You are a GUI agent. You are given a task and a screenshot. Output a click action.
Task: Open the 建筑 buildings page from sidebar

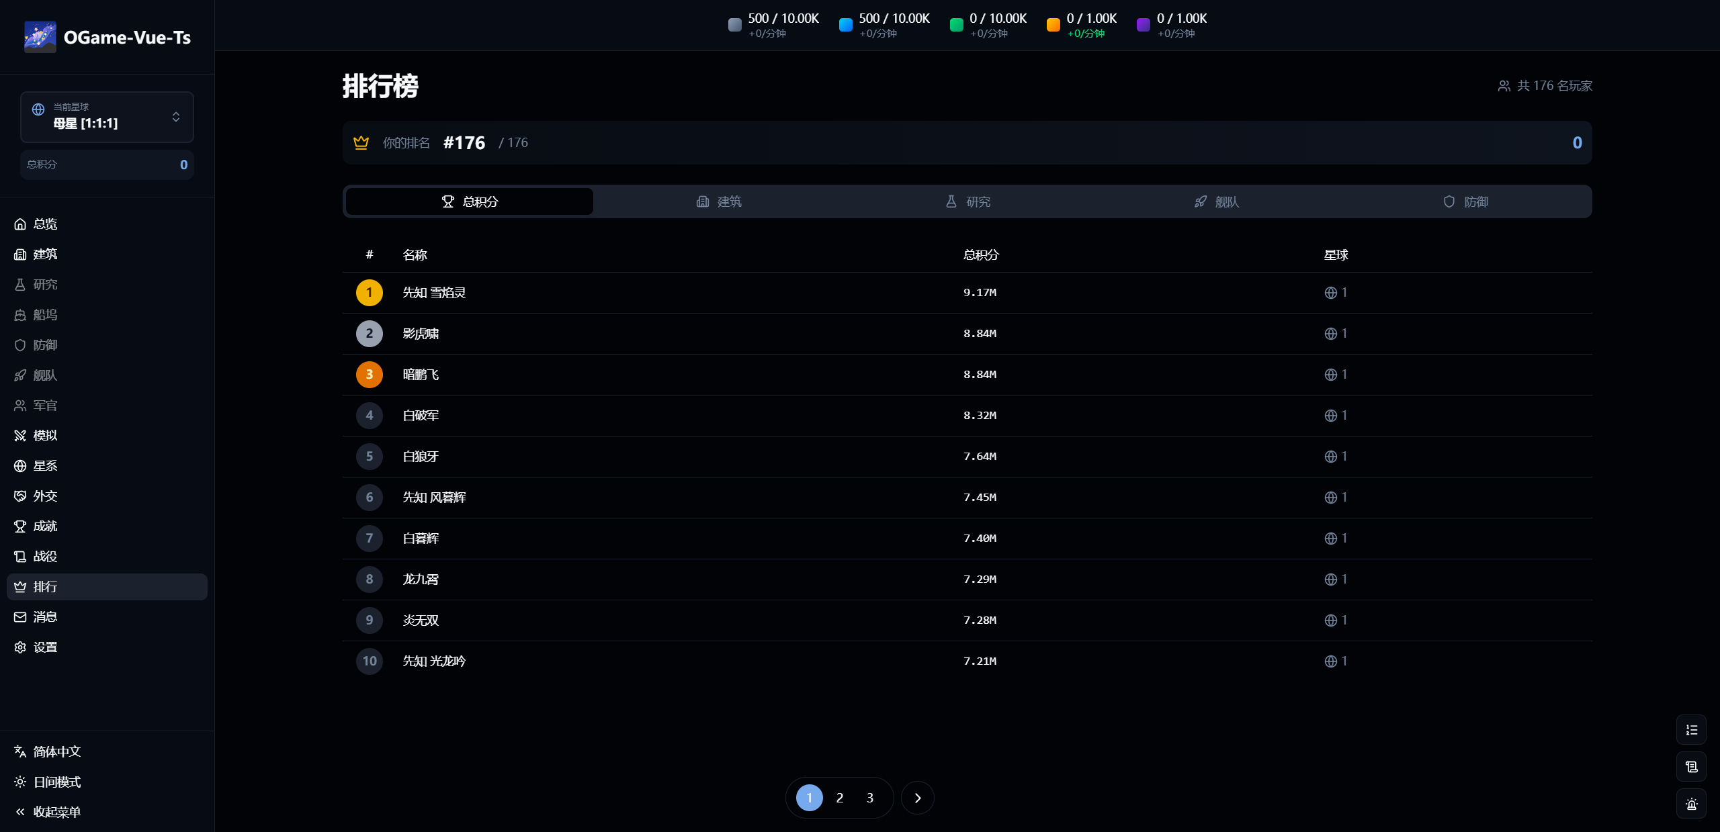pos(45,254)
